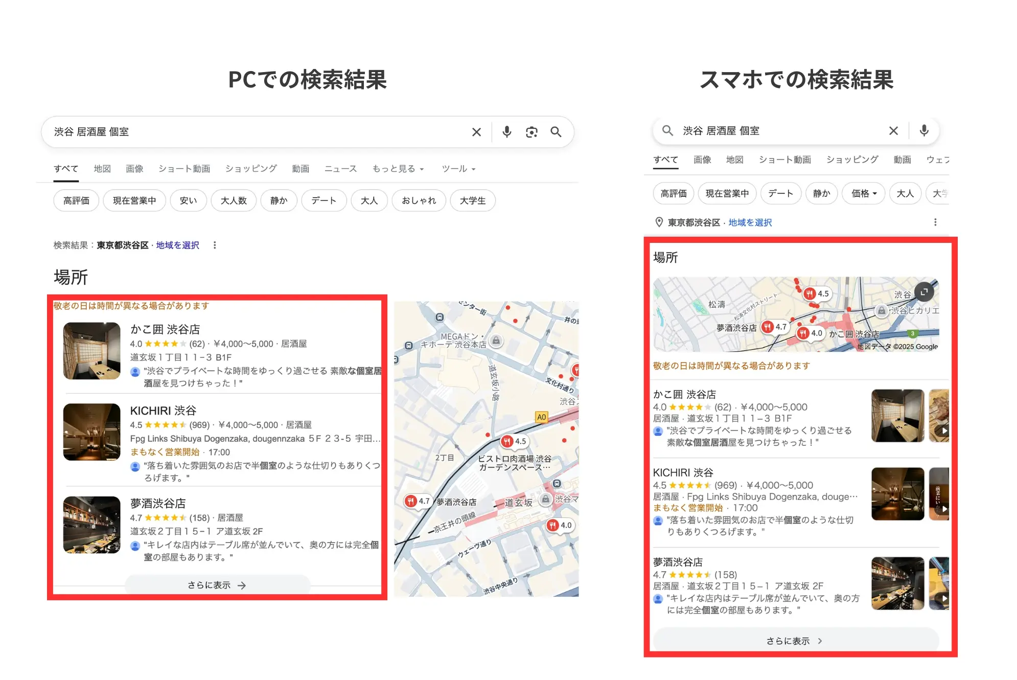Click the smartphone search magnifier icon
Viewport: 1017px width, 680px height.
(x=667, y=130)
